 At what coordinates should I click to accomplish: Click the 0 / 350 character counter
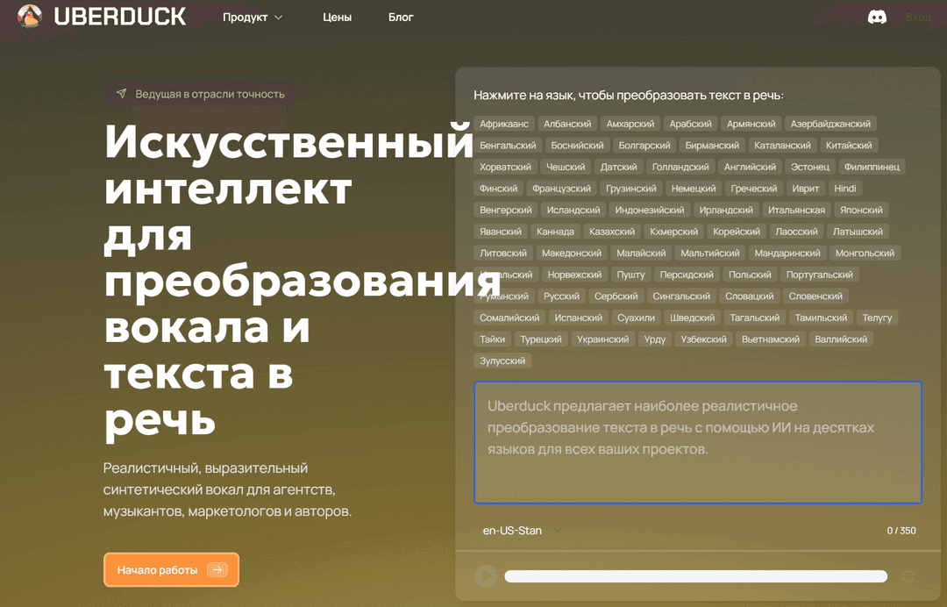pyautogui.click(x=901, y=531)
